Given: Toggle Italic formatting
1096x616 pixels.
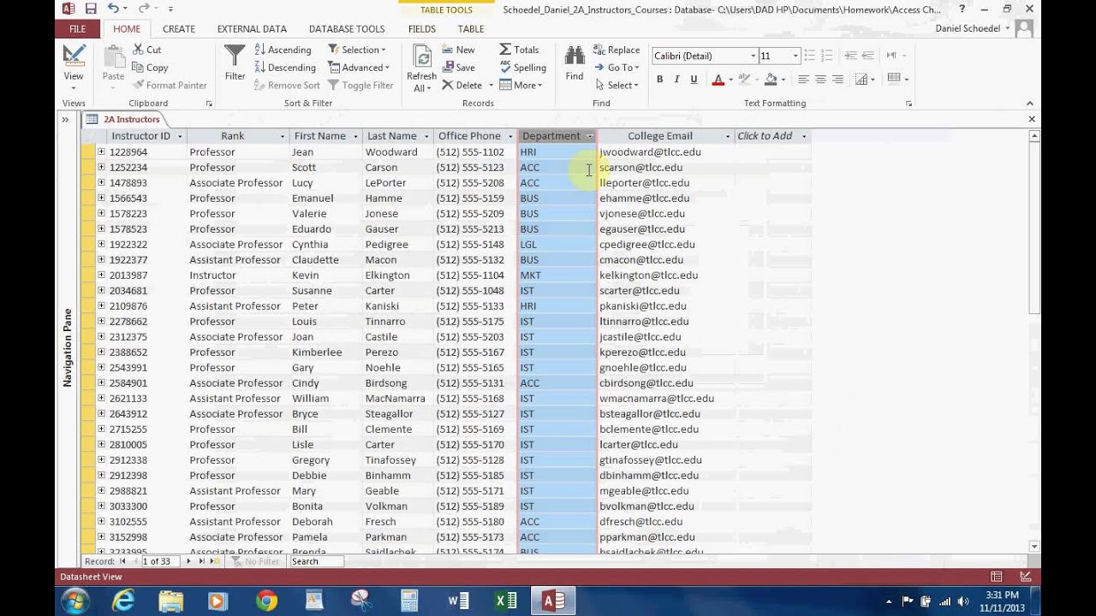Looking at the screenshot, I should 676,80.
